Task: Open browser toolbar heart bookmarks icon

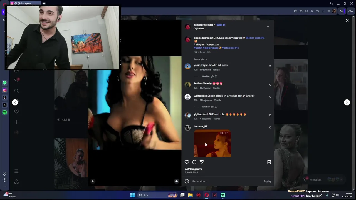Action: (x=318, y=11)
